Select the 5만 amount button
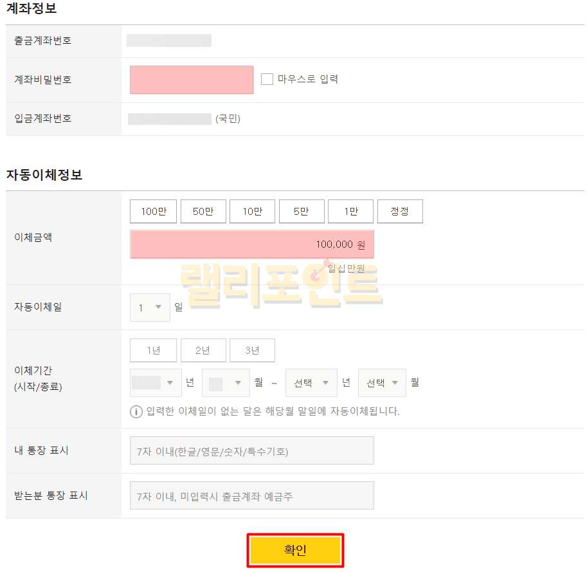The width and height of the screenshot is (587, 572). click(x=301, y=211)
